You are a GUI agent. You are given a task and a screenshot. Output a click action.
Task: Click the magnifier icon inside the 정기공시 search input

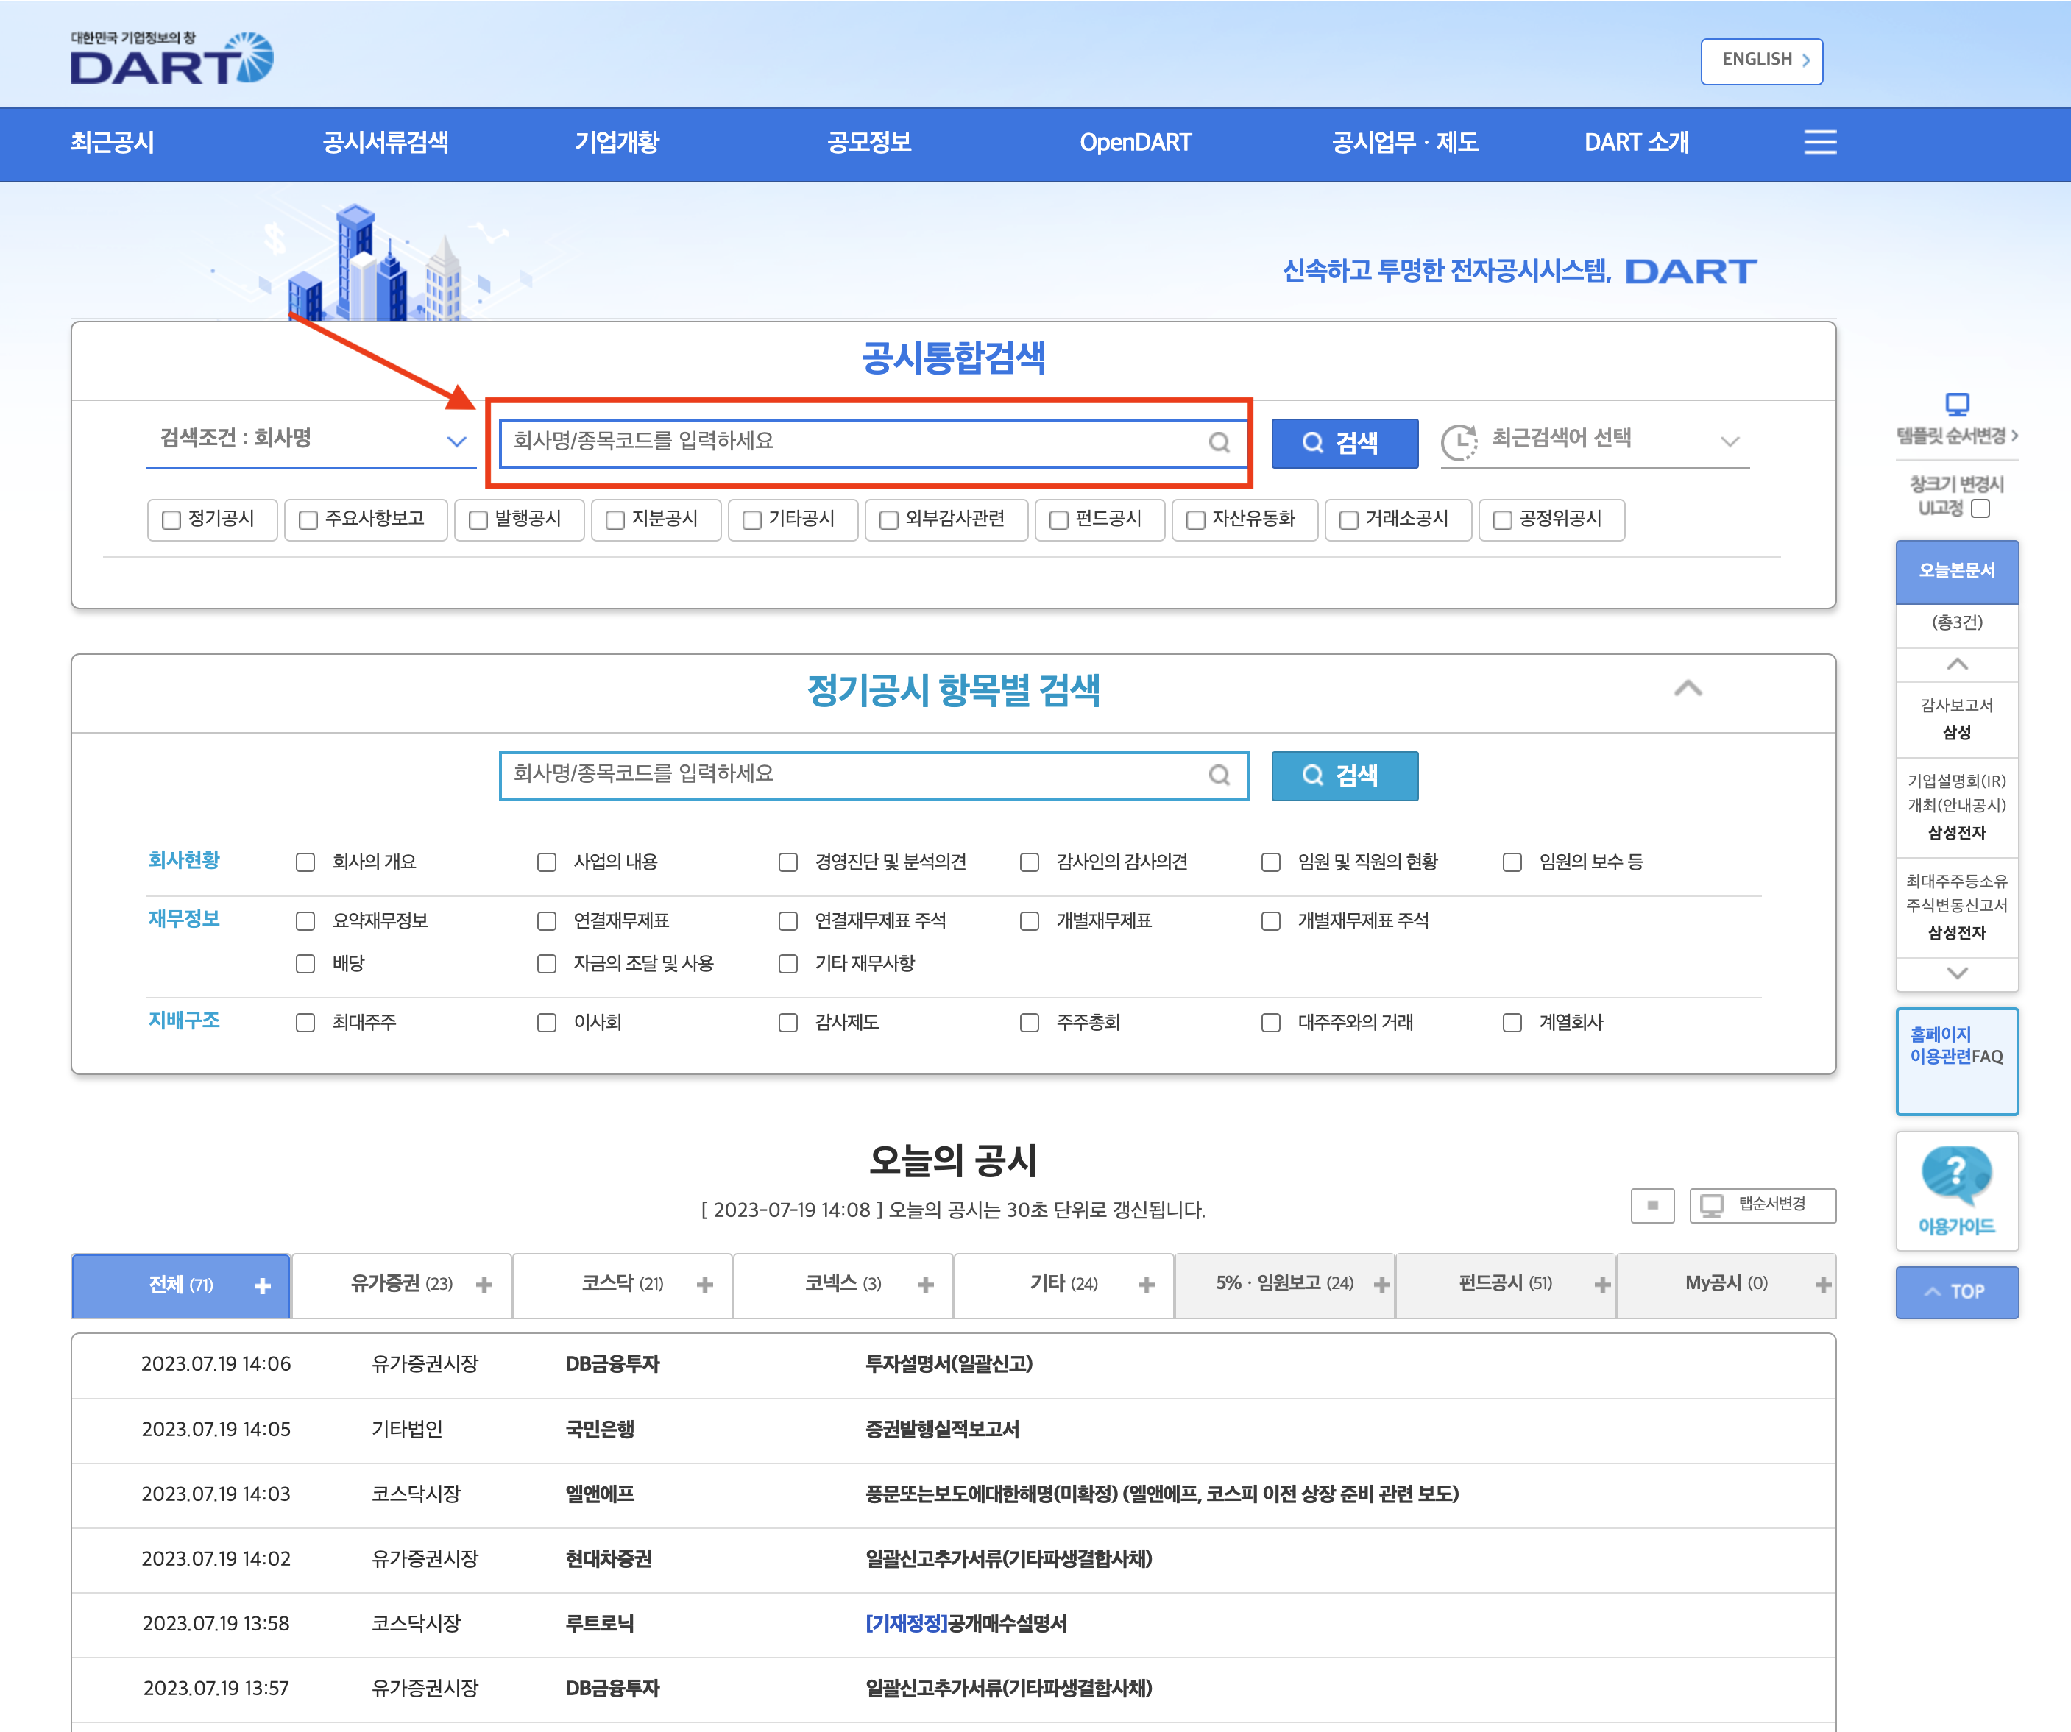(1219, 775)
